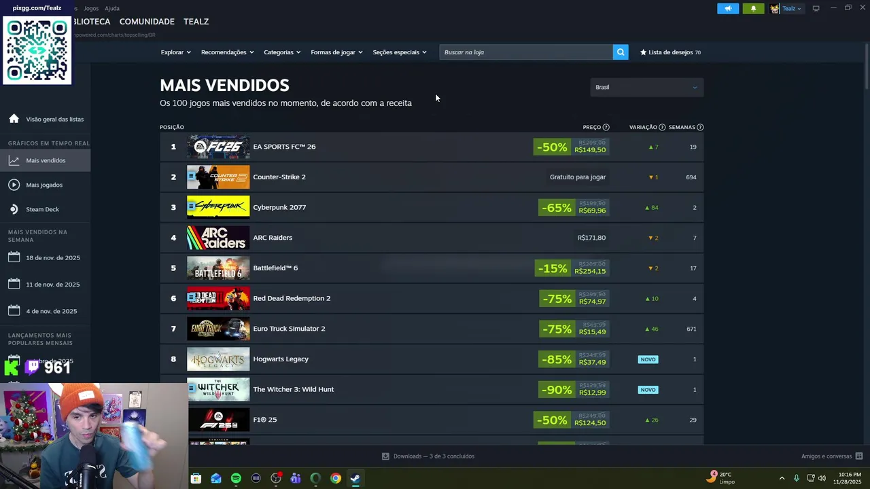Screen dimensions: 870x489
Task: Open the weather widget 20°C Limpo
Action: pos(720,477)
